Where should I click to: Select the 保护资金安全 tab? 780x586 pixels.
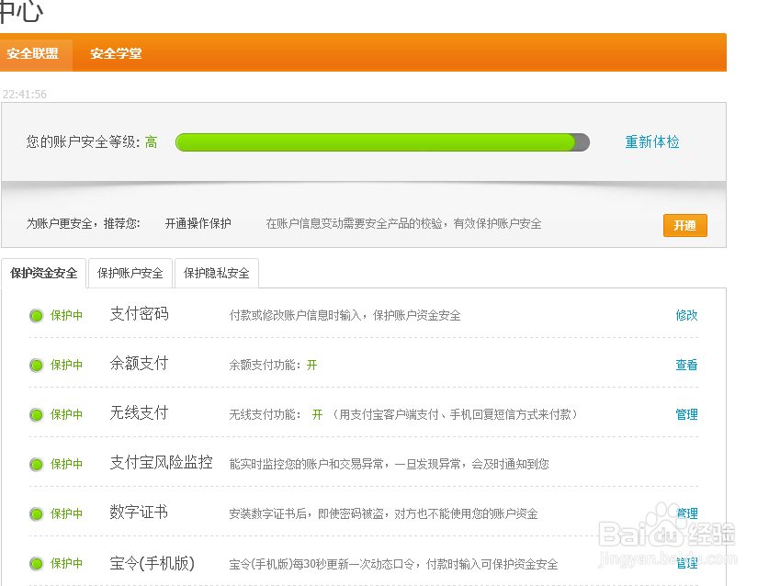[44, 273]
